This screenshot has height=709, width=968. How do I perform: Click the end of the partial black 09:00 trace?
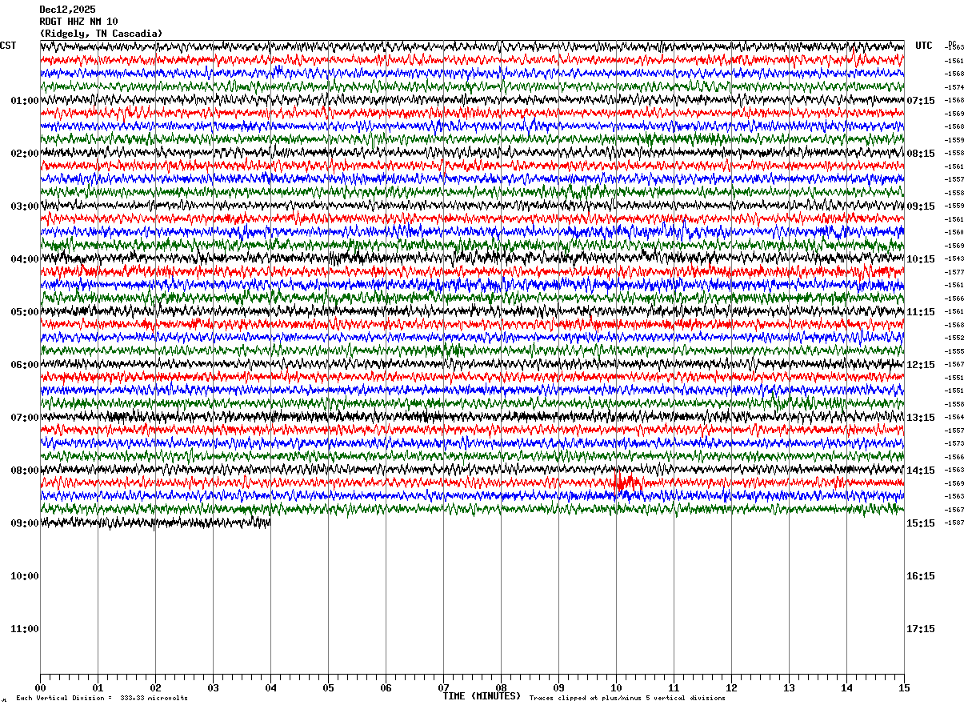[270, 523]
